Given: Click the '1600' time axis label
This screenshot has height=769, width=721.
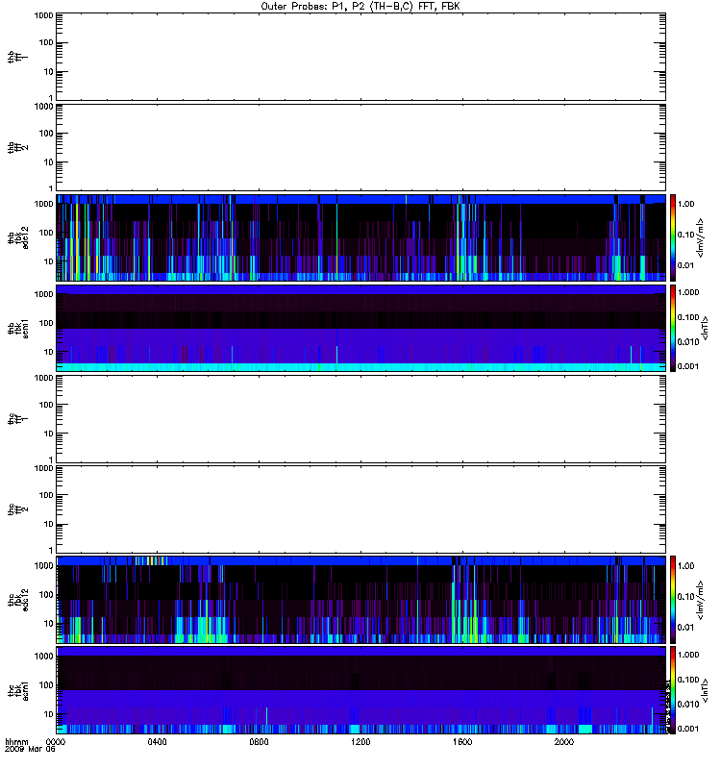Looking at the screenshot, I should click(462, 742).
